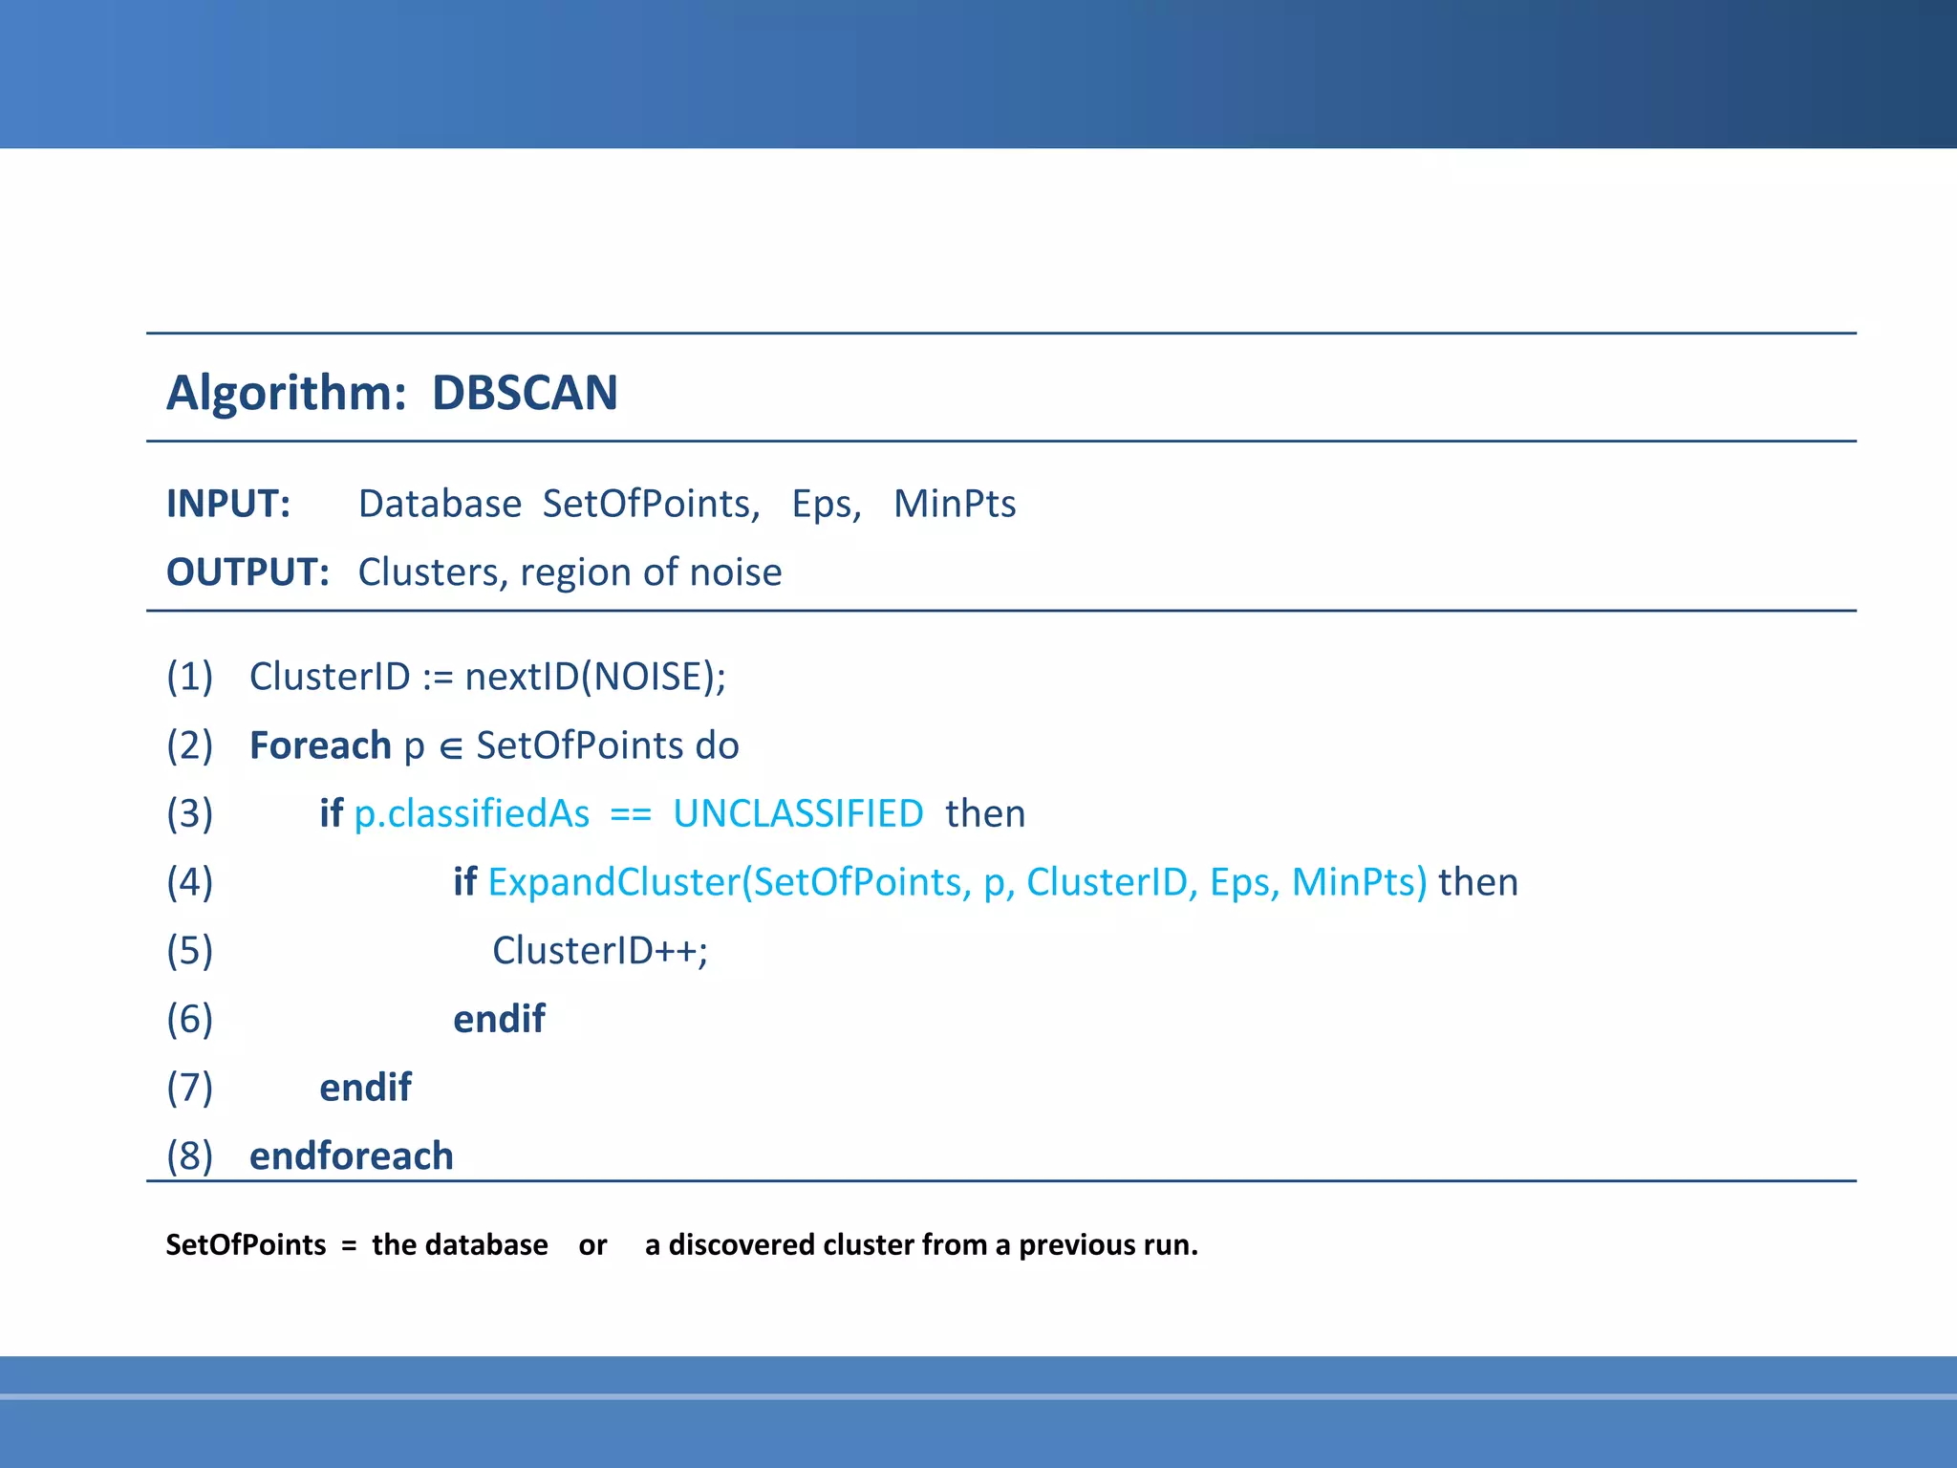Click 'p.classifiedAs == UNCLASSIFIED' condition
This screenshot has width=1957, height=1468.
[638, 813]
